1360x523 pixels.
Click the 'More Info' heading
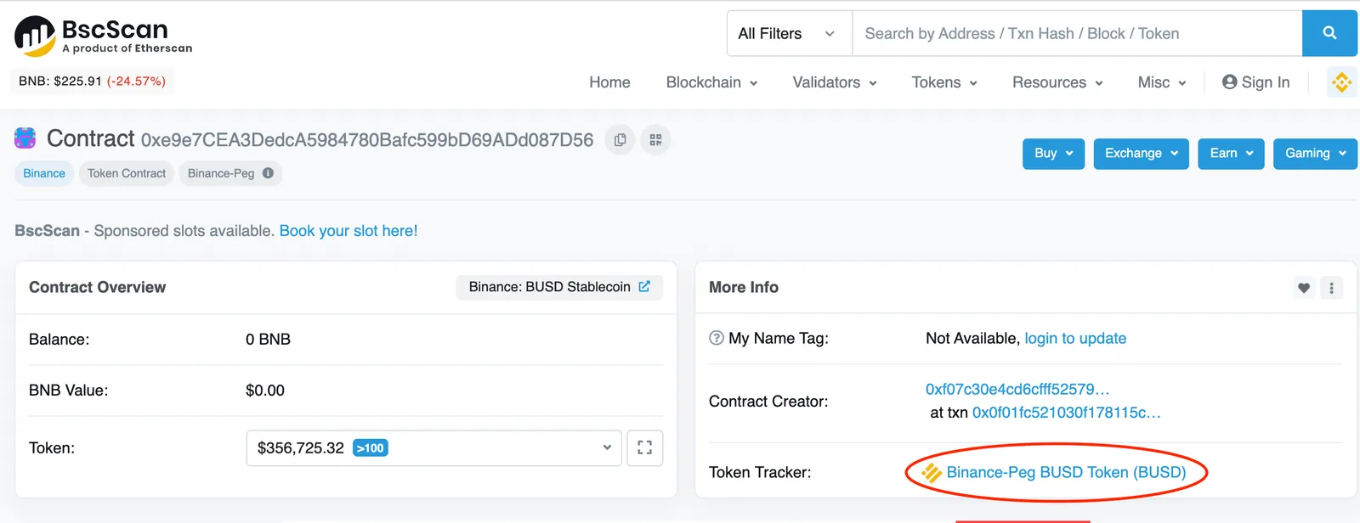click(x=744, y=287)
